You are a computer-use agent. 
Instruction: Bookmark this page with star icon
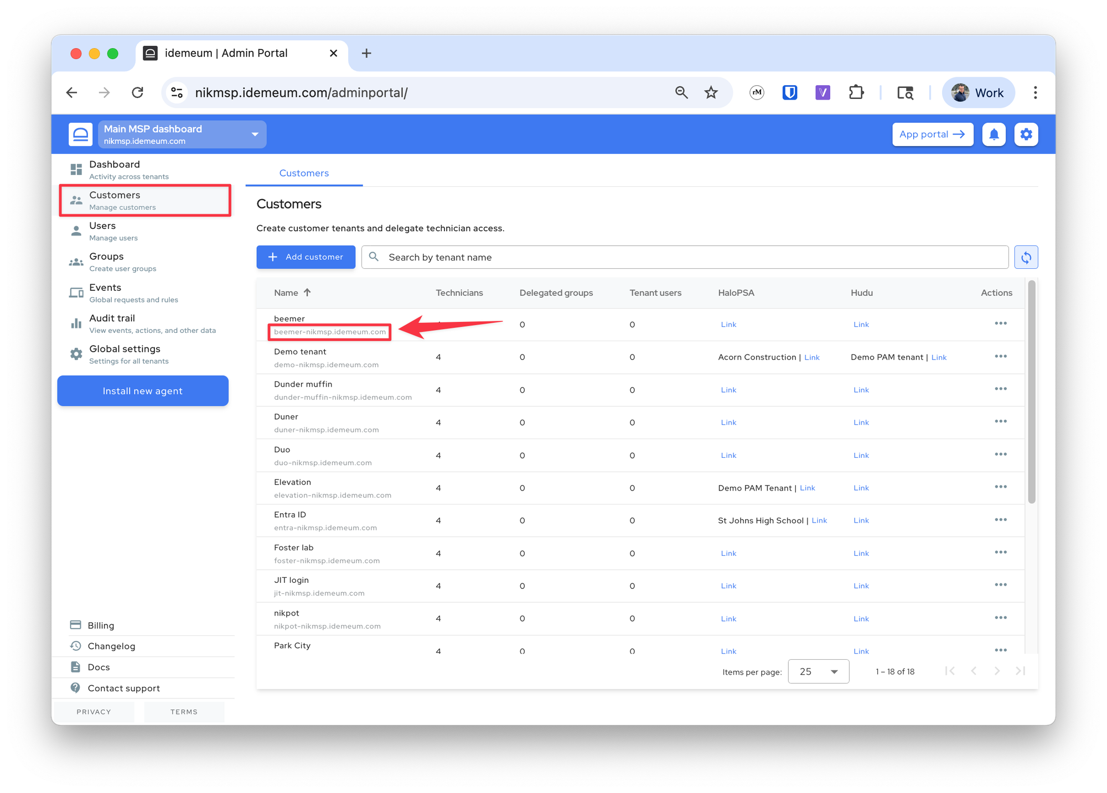tap(711, 92)
